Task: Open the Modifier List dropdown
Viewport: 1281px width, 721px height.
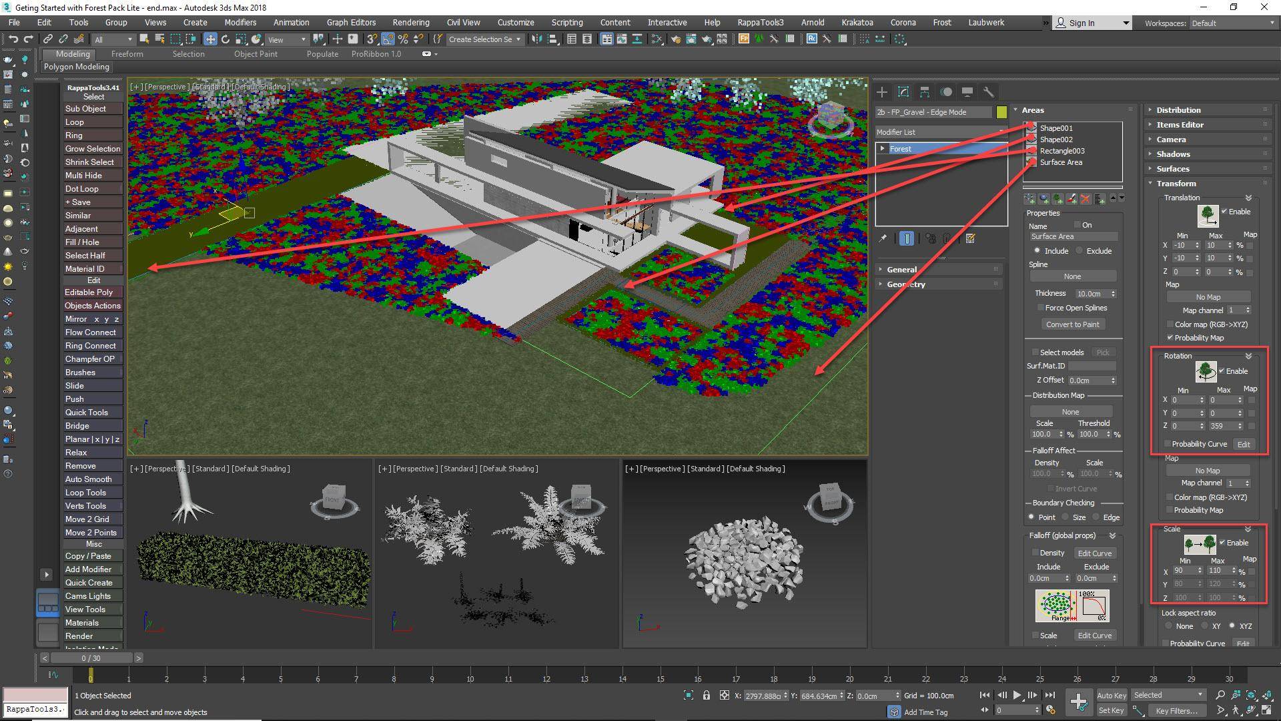Action: [x=941, y=132]
